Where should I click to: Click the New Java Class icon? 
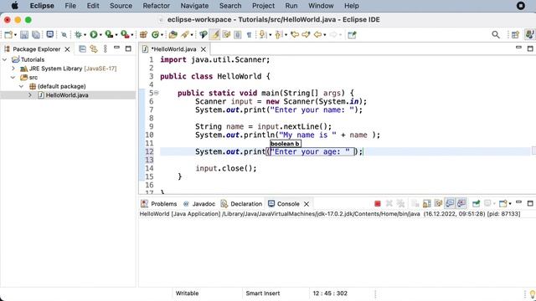pyautogui.click(x=155, y=34)
